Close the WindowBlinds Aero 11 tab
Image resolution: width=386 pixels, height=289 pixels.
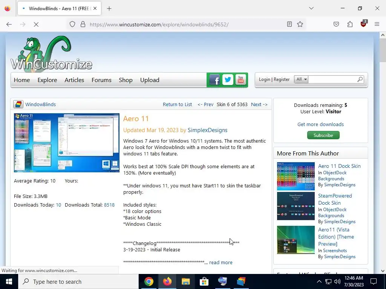95,8
